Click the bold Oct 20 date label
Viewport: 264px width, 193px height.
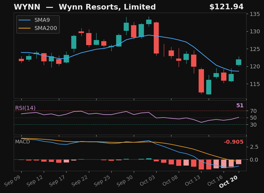(x=229, y=181)
